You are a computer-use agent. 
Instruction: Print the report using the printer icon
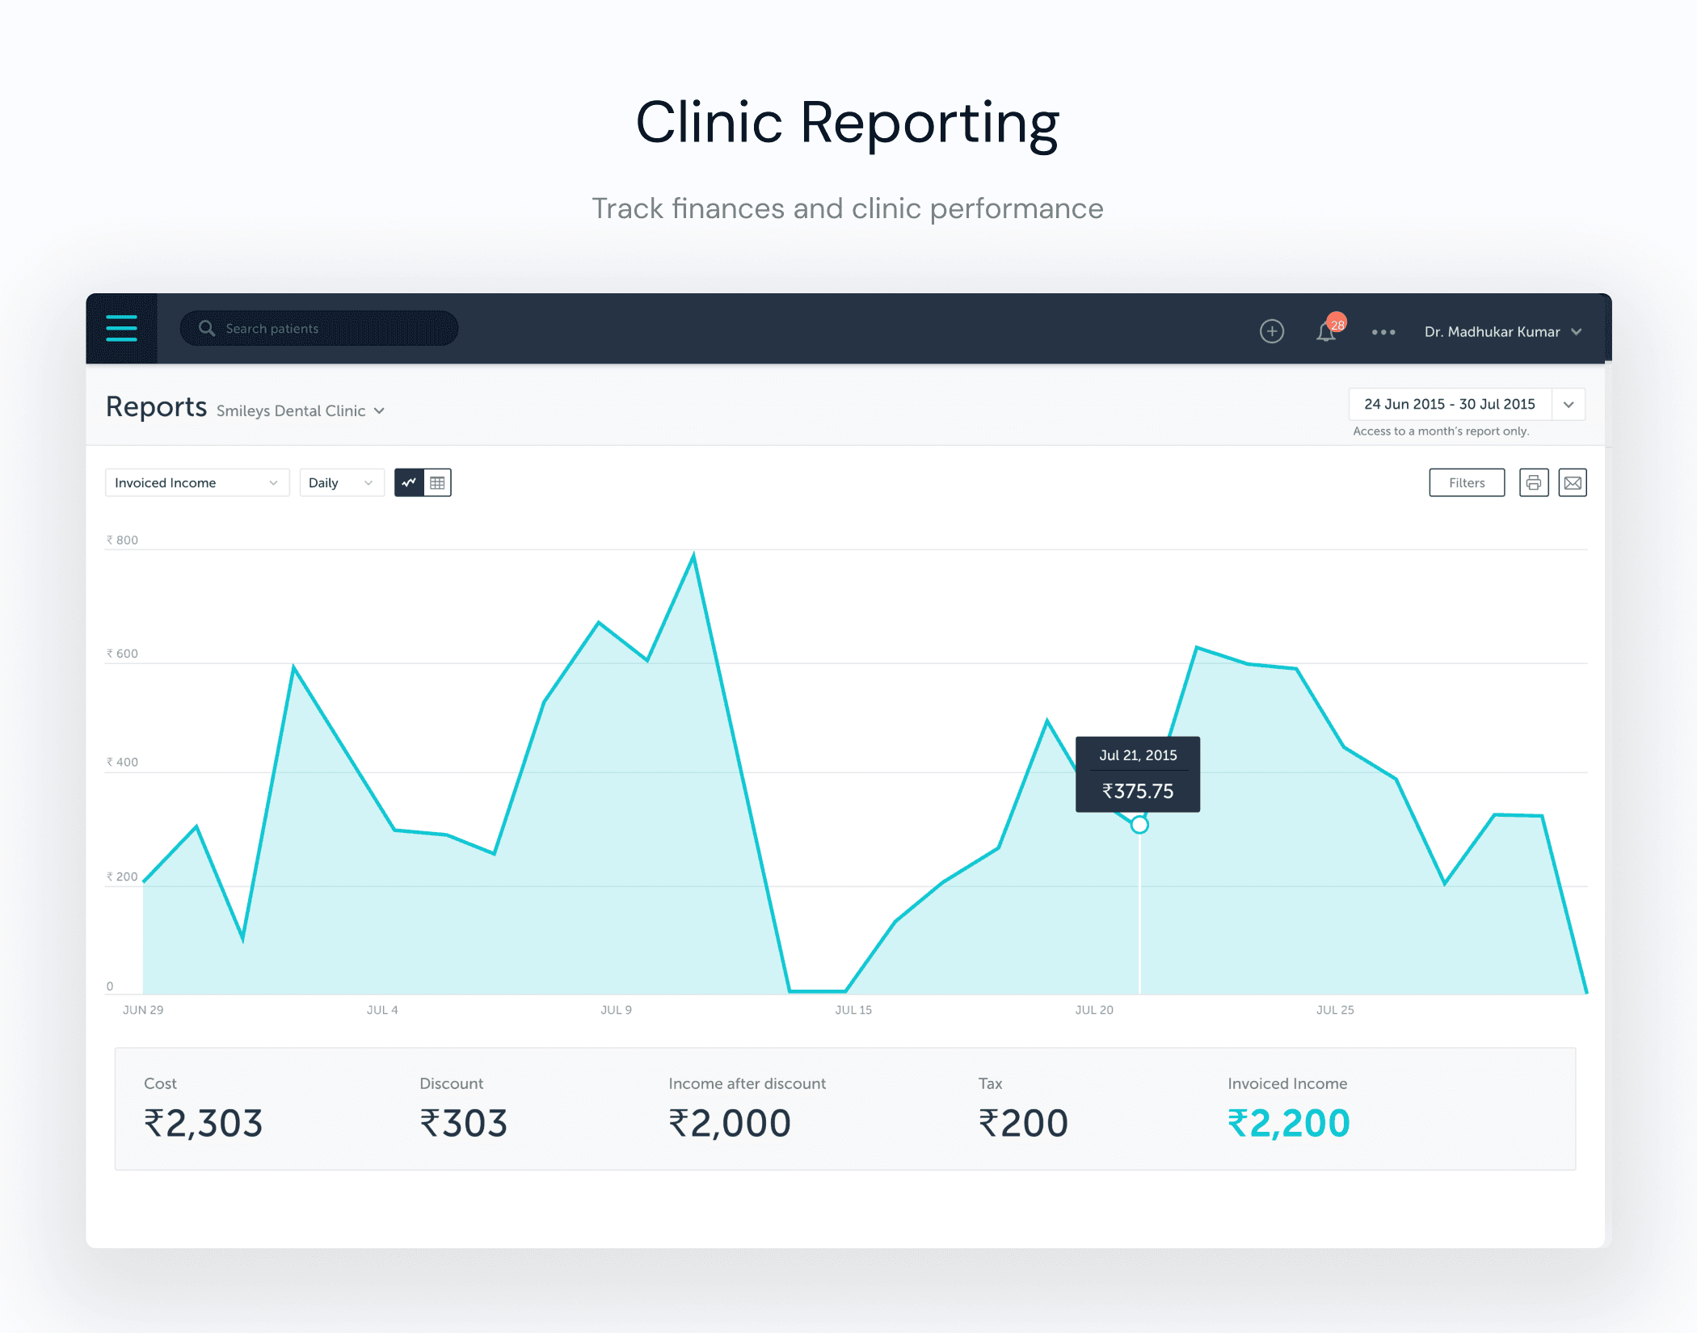tap(1534, 482)
